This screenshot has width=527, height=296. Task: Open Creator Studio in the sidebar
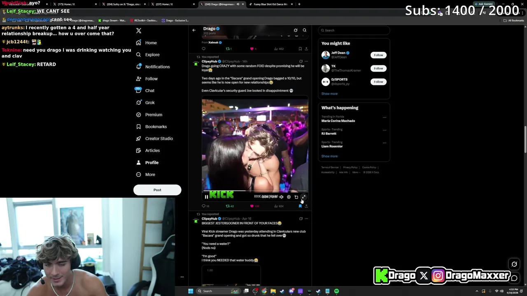[154, 139]
